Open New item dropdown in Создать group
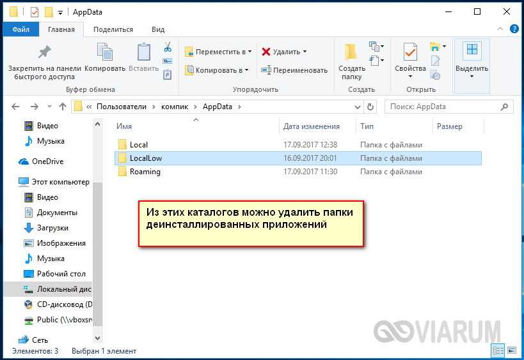Viewport: 524px width, 360px height. (376, 47)
